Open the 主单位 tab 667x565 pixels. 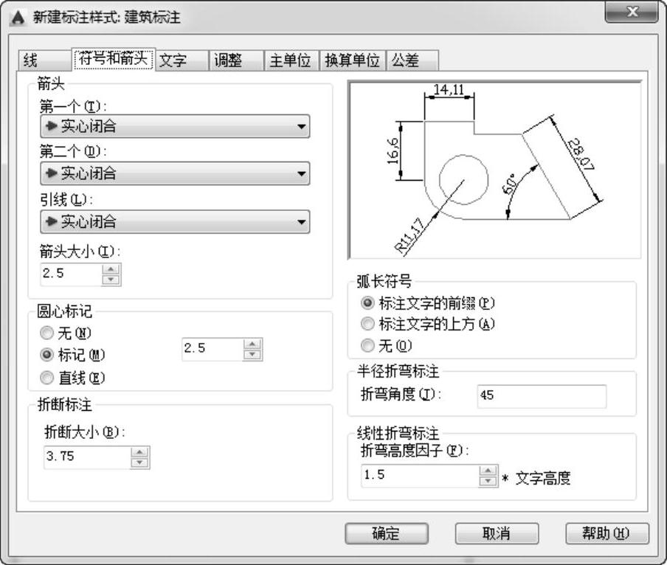(x=291, y=60)
